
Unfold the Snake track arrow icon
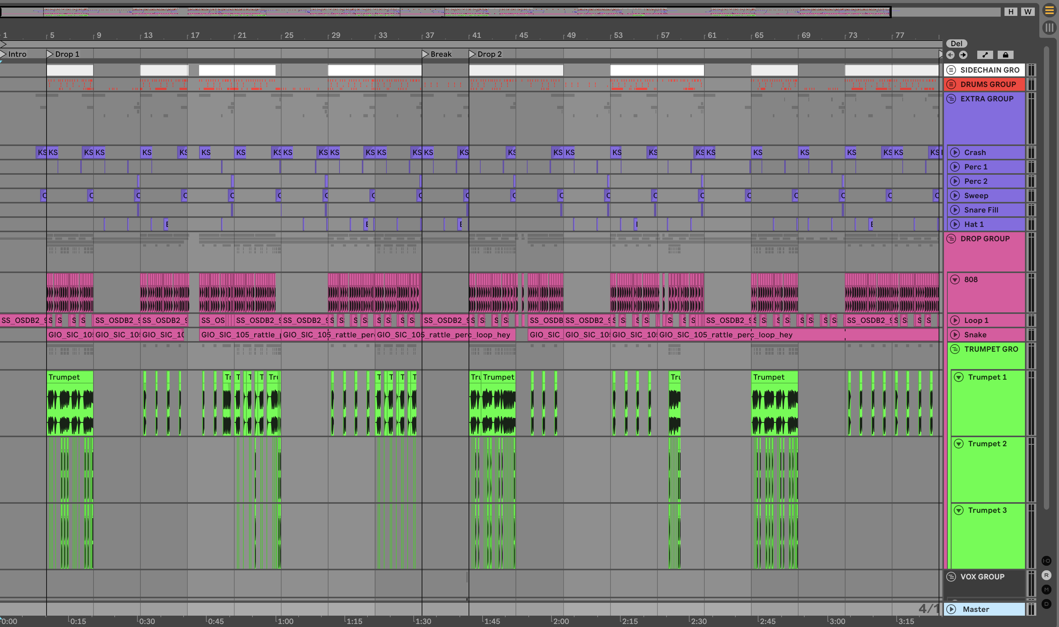click(x=955, y=335)
